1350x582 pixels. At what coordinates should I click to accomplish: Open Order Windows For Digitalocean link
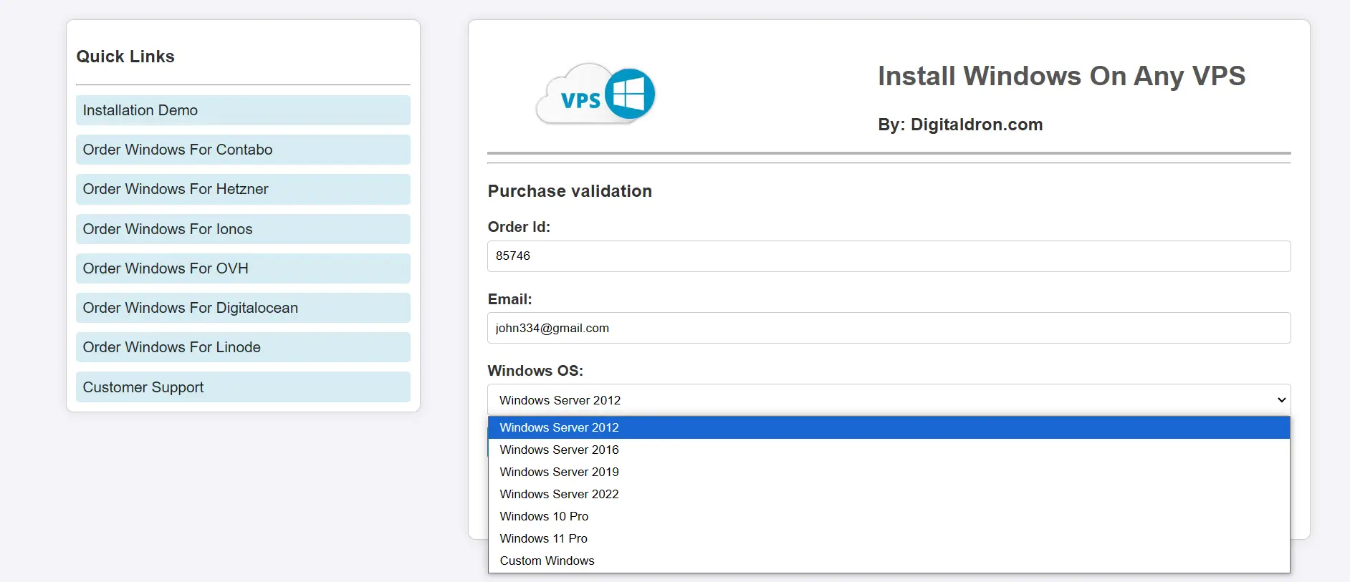243,308
